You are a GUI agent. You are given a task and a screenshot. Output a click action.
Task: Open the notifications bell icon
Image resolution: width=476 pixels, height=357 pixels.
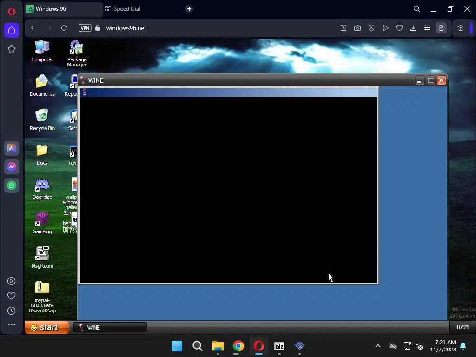tap(463, 346)
